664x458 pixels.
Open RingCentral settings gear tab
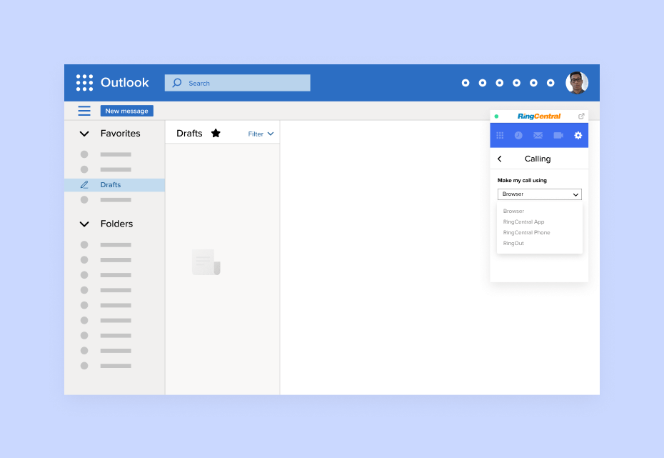[578, 135]
